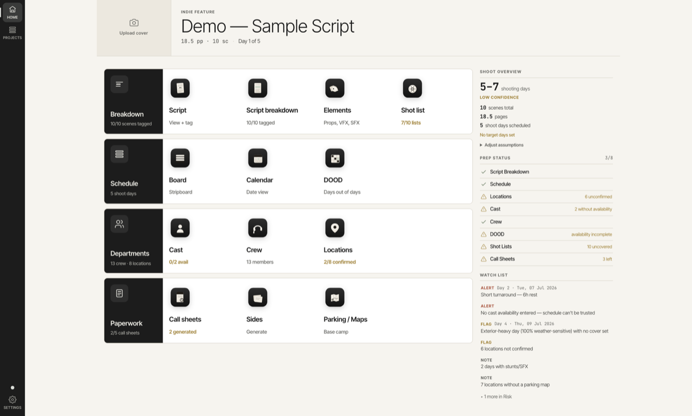Open the Paperwork section card

134,310
